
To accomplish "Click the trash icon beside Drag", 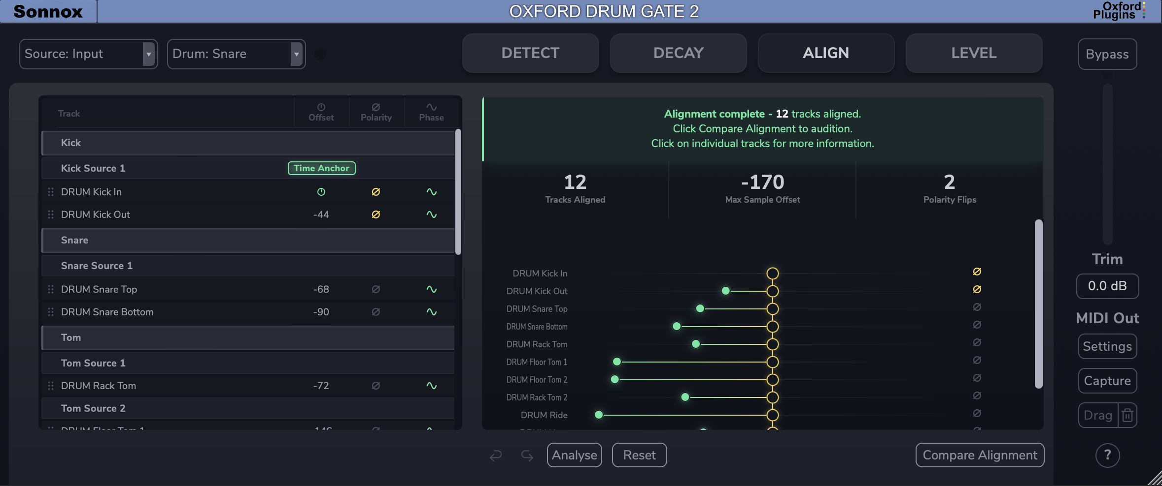I will pos(1127,416).
